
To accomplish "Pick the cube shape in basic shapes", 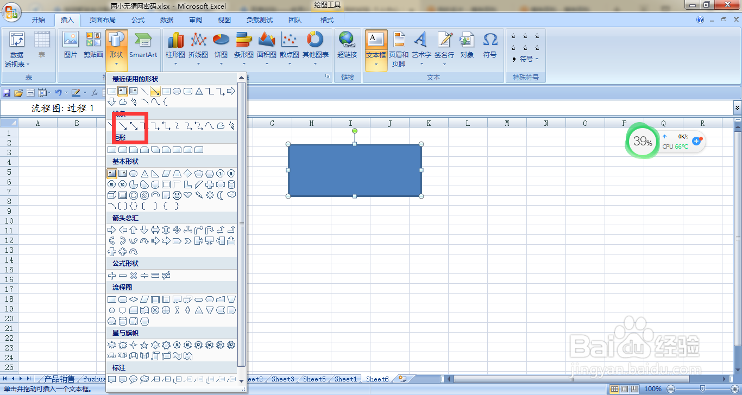I will point(112,195).
